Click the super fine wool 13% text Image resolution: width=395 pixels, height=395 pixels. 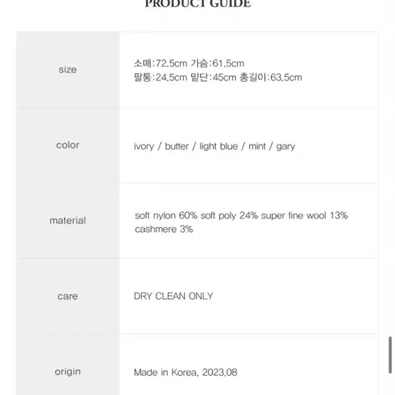tap(305, 216)
